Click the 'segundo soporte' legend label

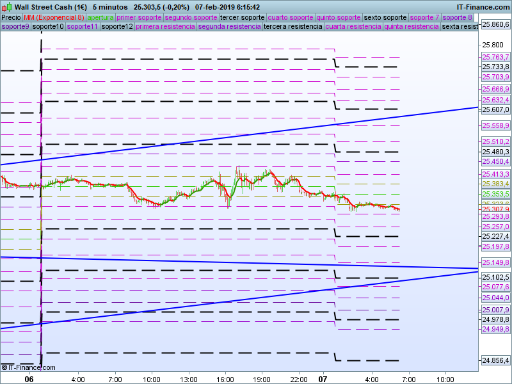pos(191,17)
